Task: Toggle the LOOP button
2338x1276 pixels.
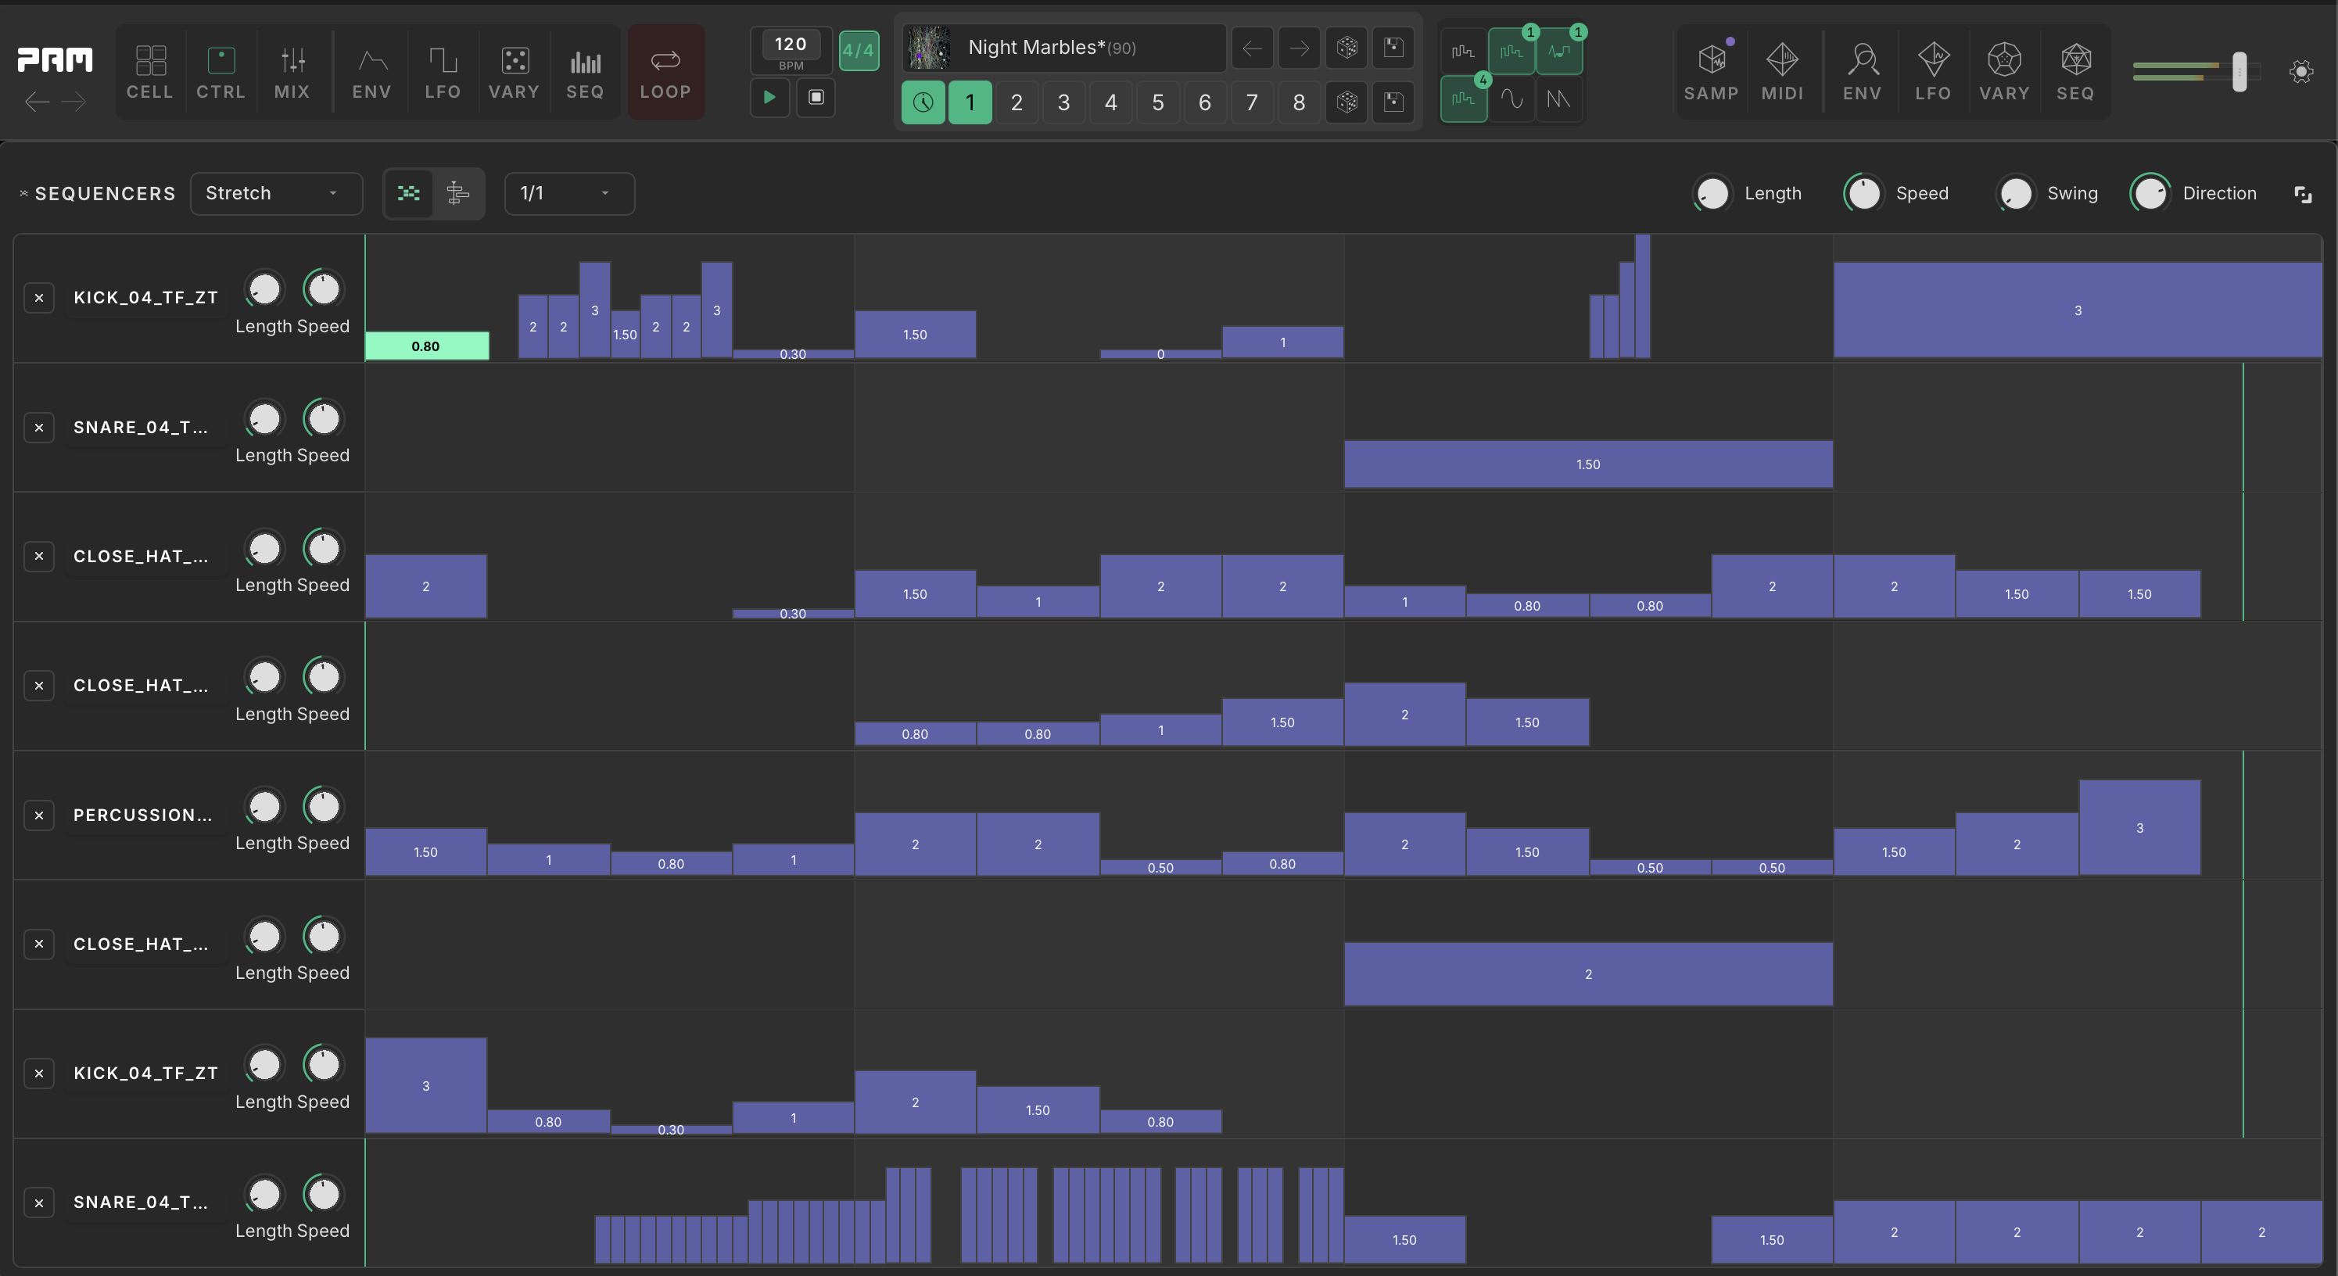Action: [665, 72]
